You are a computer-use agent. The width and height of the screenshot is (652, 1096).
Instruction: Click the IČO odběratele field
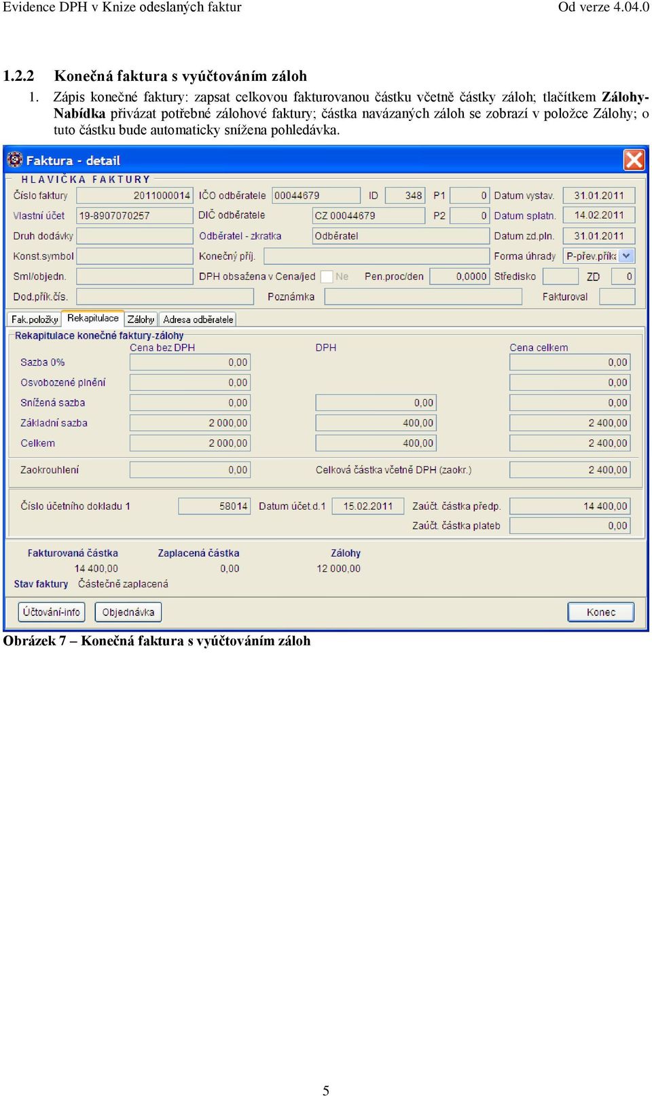(316, 196)
